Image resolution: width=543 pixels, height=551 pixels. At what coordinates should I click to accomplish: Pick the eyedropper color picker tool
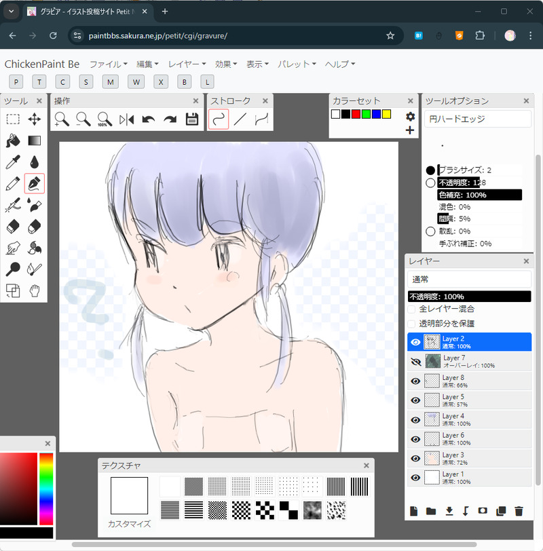(x=13, y=162)
